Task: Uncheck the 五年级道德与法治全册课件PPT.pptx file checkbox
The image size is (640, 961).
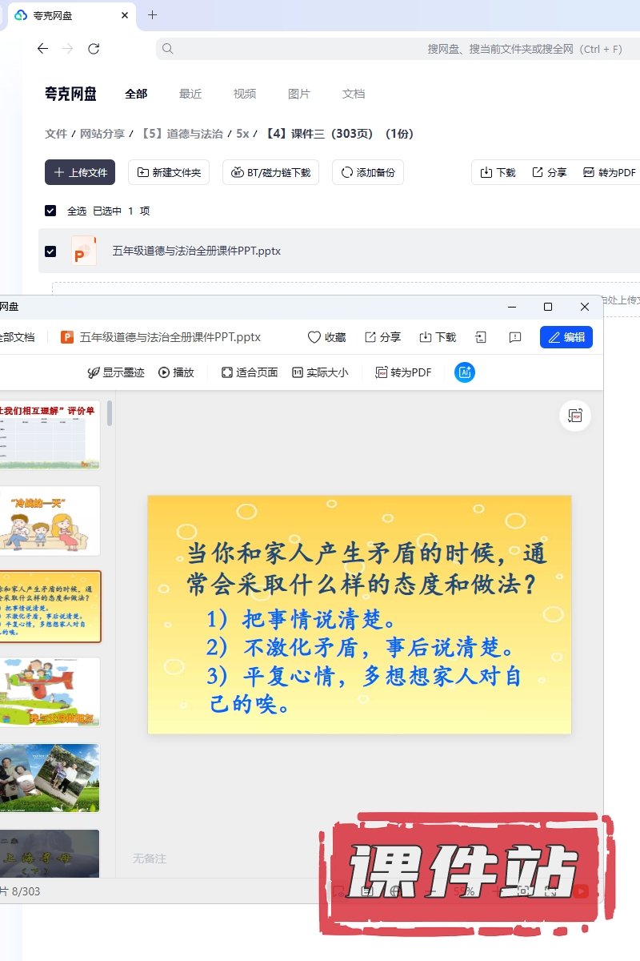Action: coord(50,251)
